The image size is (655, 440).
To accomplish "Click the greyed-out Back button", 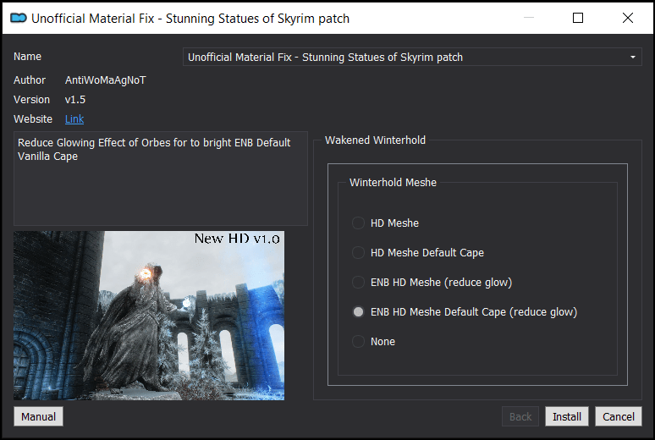I will coord(520,416).
